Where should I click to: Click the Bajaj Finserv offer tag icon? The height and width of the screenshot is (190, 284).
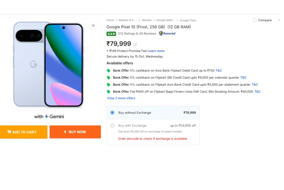[x=109, y=92]
